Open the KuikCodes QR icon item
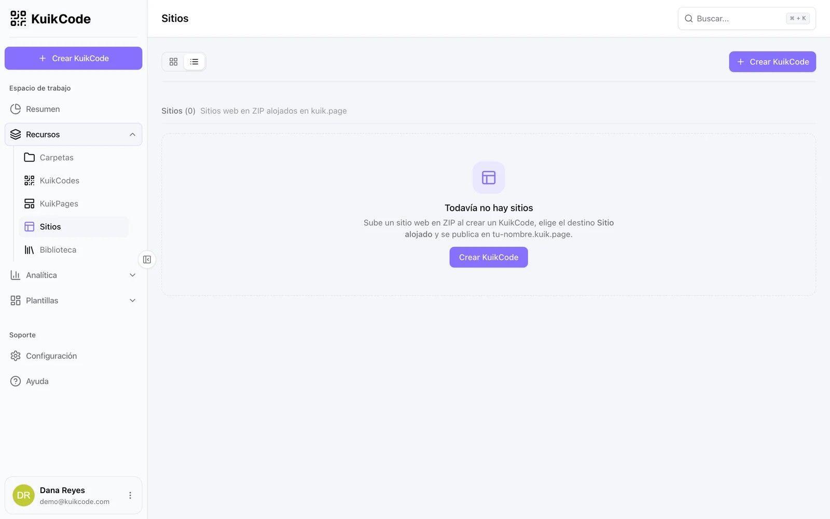 (30, 181)
